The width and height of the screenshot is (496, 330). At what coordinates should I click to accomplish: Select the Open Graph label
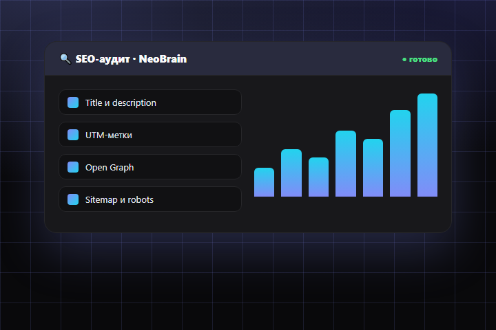(110, 167)
